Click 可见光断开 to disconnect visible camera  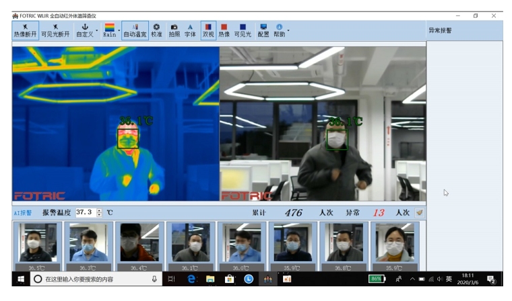[55, 30]
